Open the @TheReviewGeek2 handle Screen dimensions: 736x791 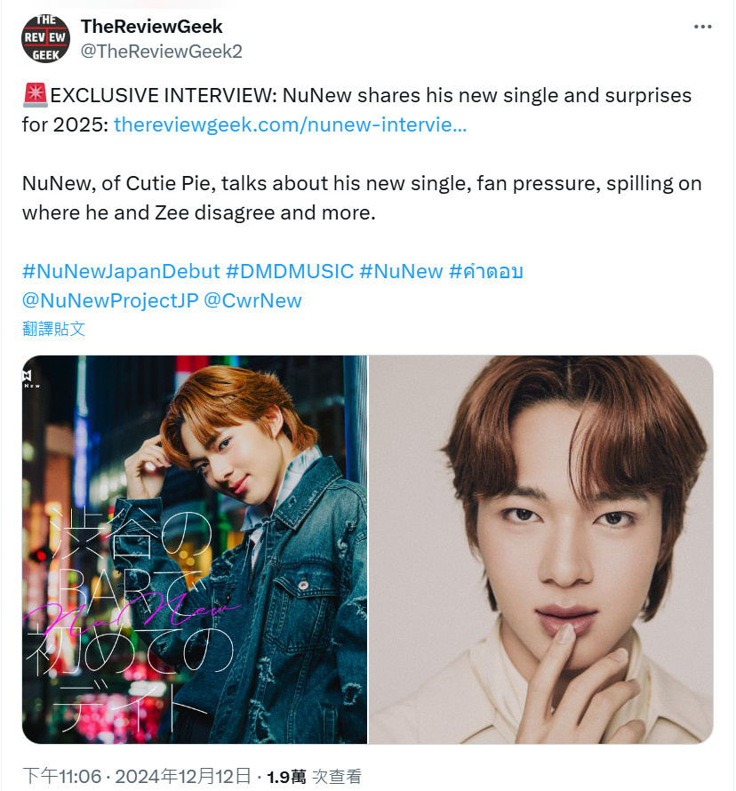(x=162, y=51)
